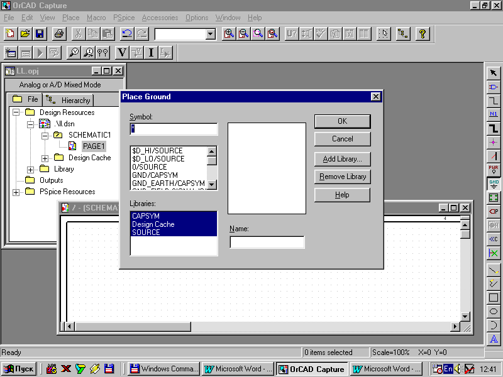Viewport: 503px width, 377px height.
Task: Select the Place Power PWR tool
Action: 494,170
